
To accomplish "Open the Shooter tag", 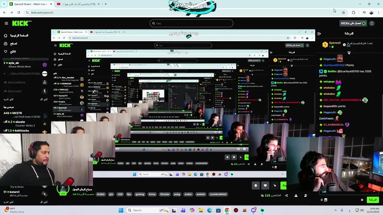I will tap(165, 194).
